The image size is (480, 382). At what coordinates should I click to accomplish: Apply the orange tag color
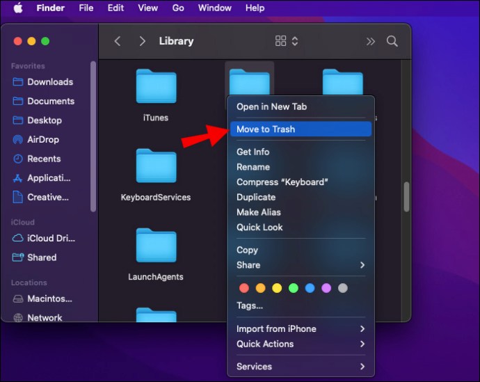(x=260, y=288)
